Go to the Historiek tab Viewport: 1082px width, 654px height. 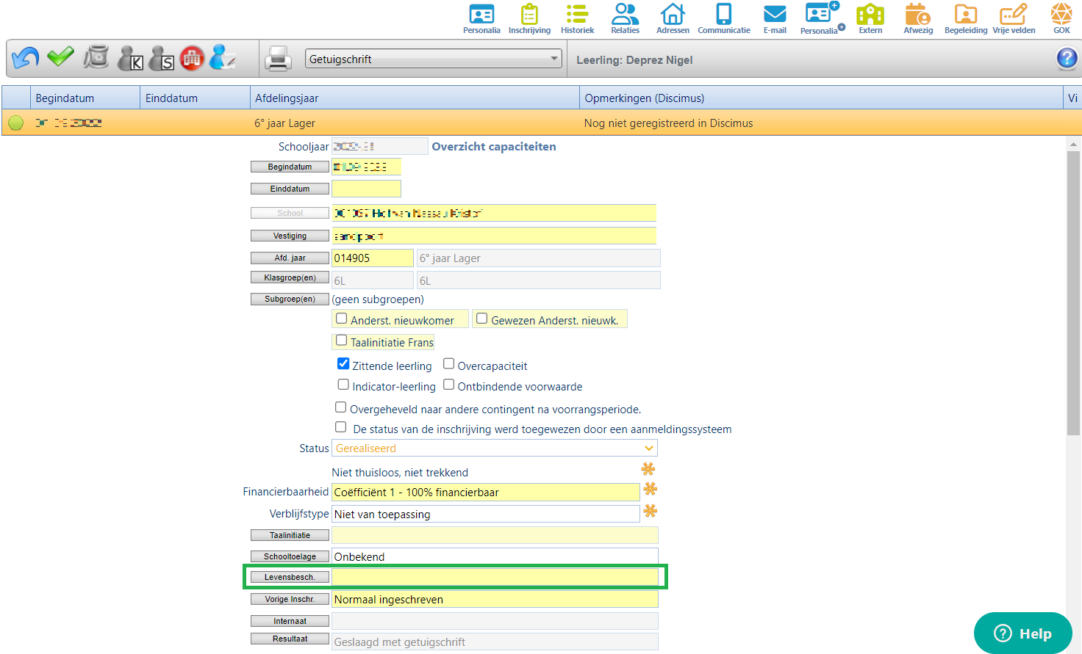(x=577, y=18)
